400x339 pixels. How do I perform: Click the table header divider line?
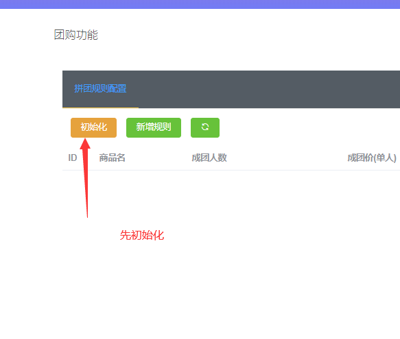(231, 170)
